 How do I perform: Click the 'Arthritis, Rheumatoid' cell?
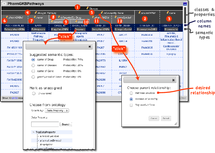pos(171,35)
